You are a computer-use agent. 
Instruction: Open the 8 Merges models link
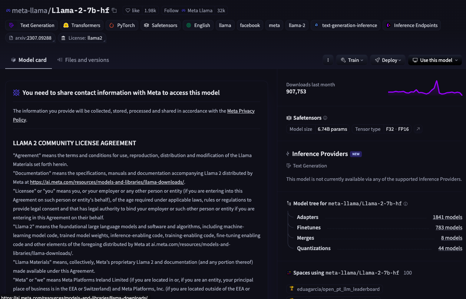[452, 238]
